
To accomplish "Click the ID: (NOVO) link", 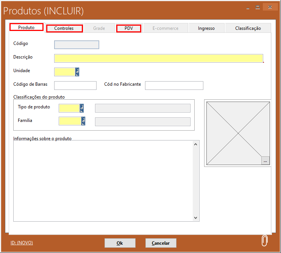I will 22,243.
